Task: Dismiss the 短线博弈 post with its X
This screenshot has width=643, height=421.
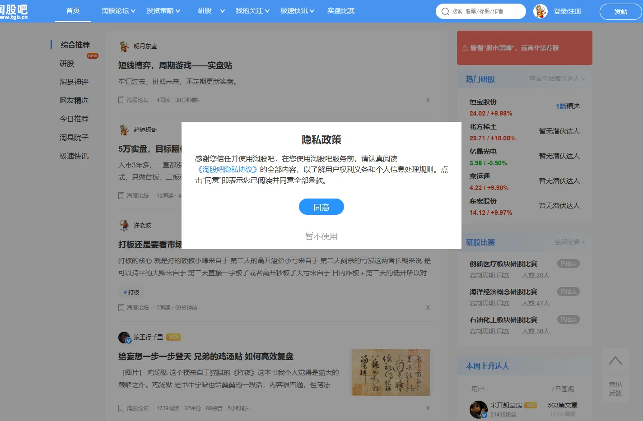Action: click(428, 100)
